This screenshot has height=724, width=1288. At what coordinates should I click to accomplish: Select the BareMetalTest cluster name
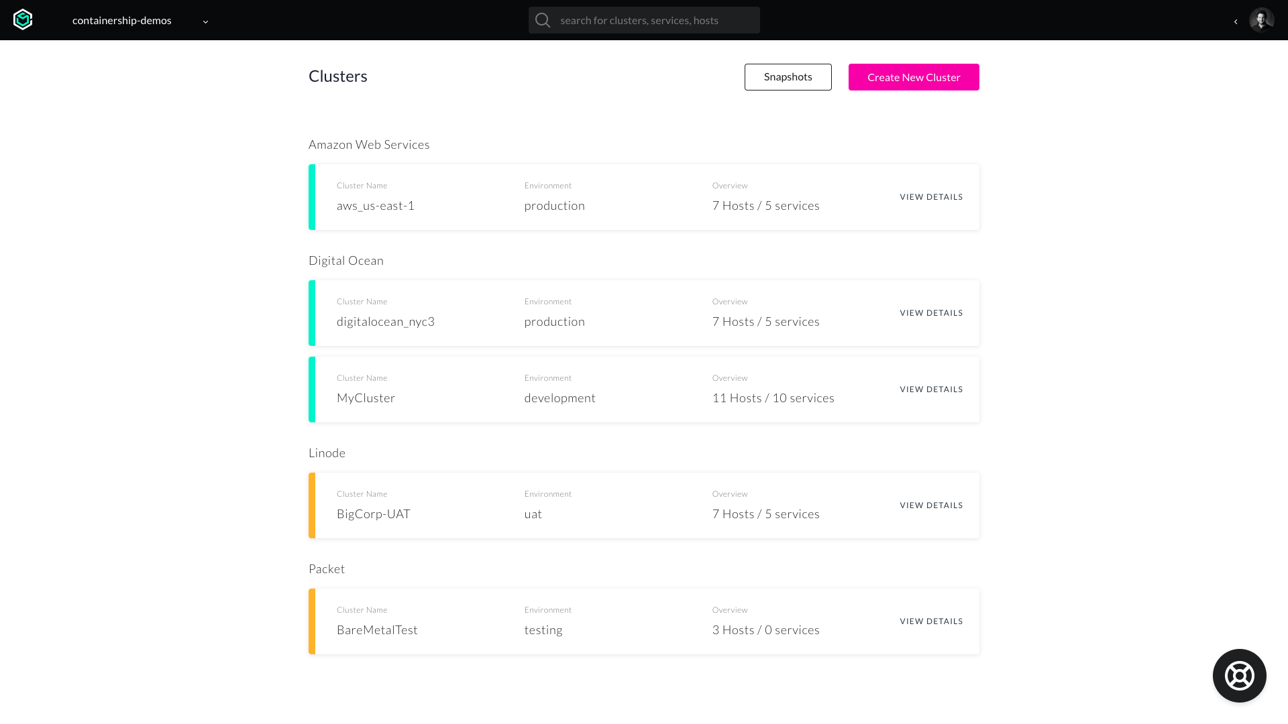(377, 630)
